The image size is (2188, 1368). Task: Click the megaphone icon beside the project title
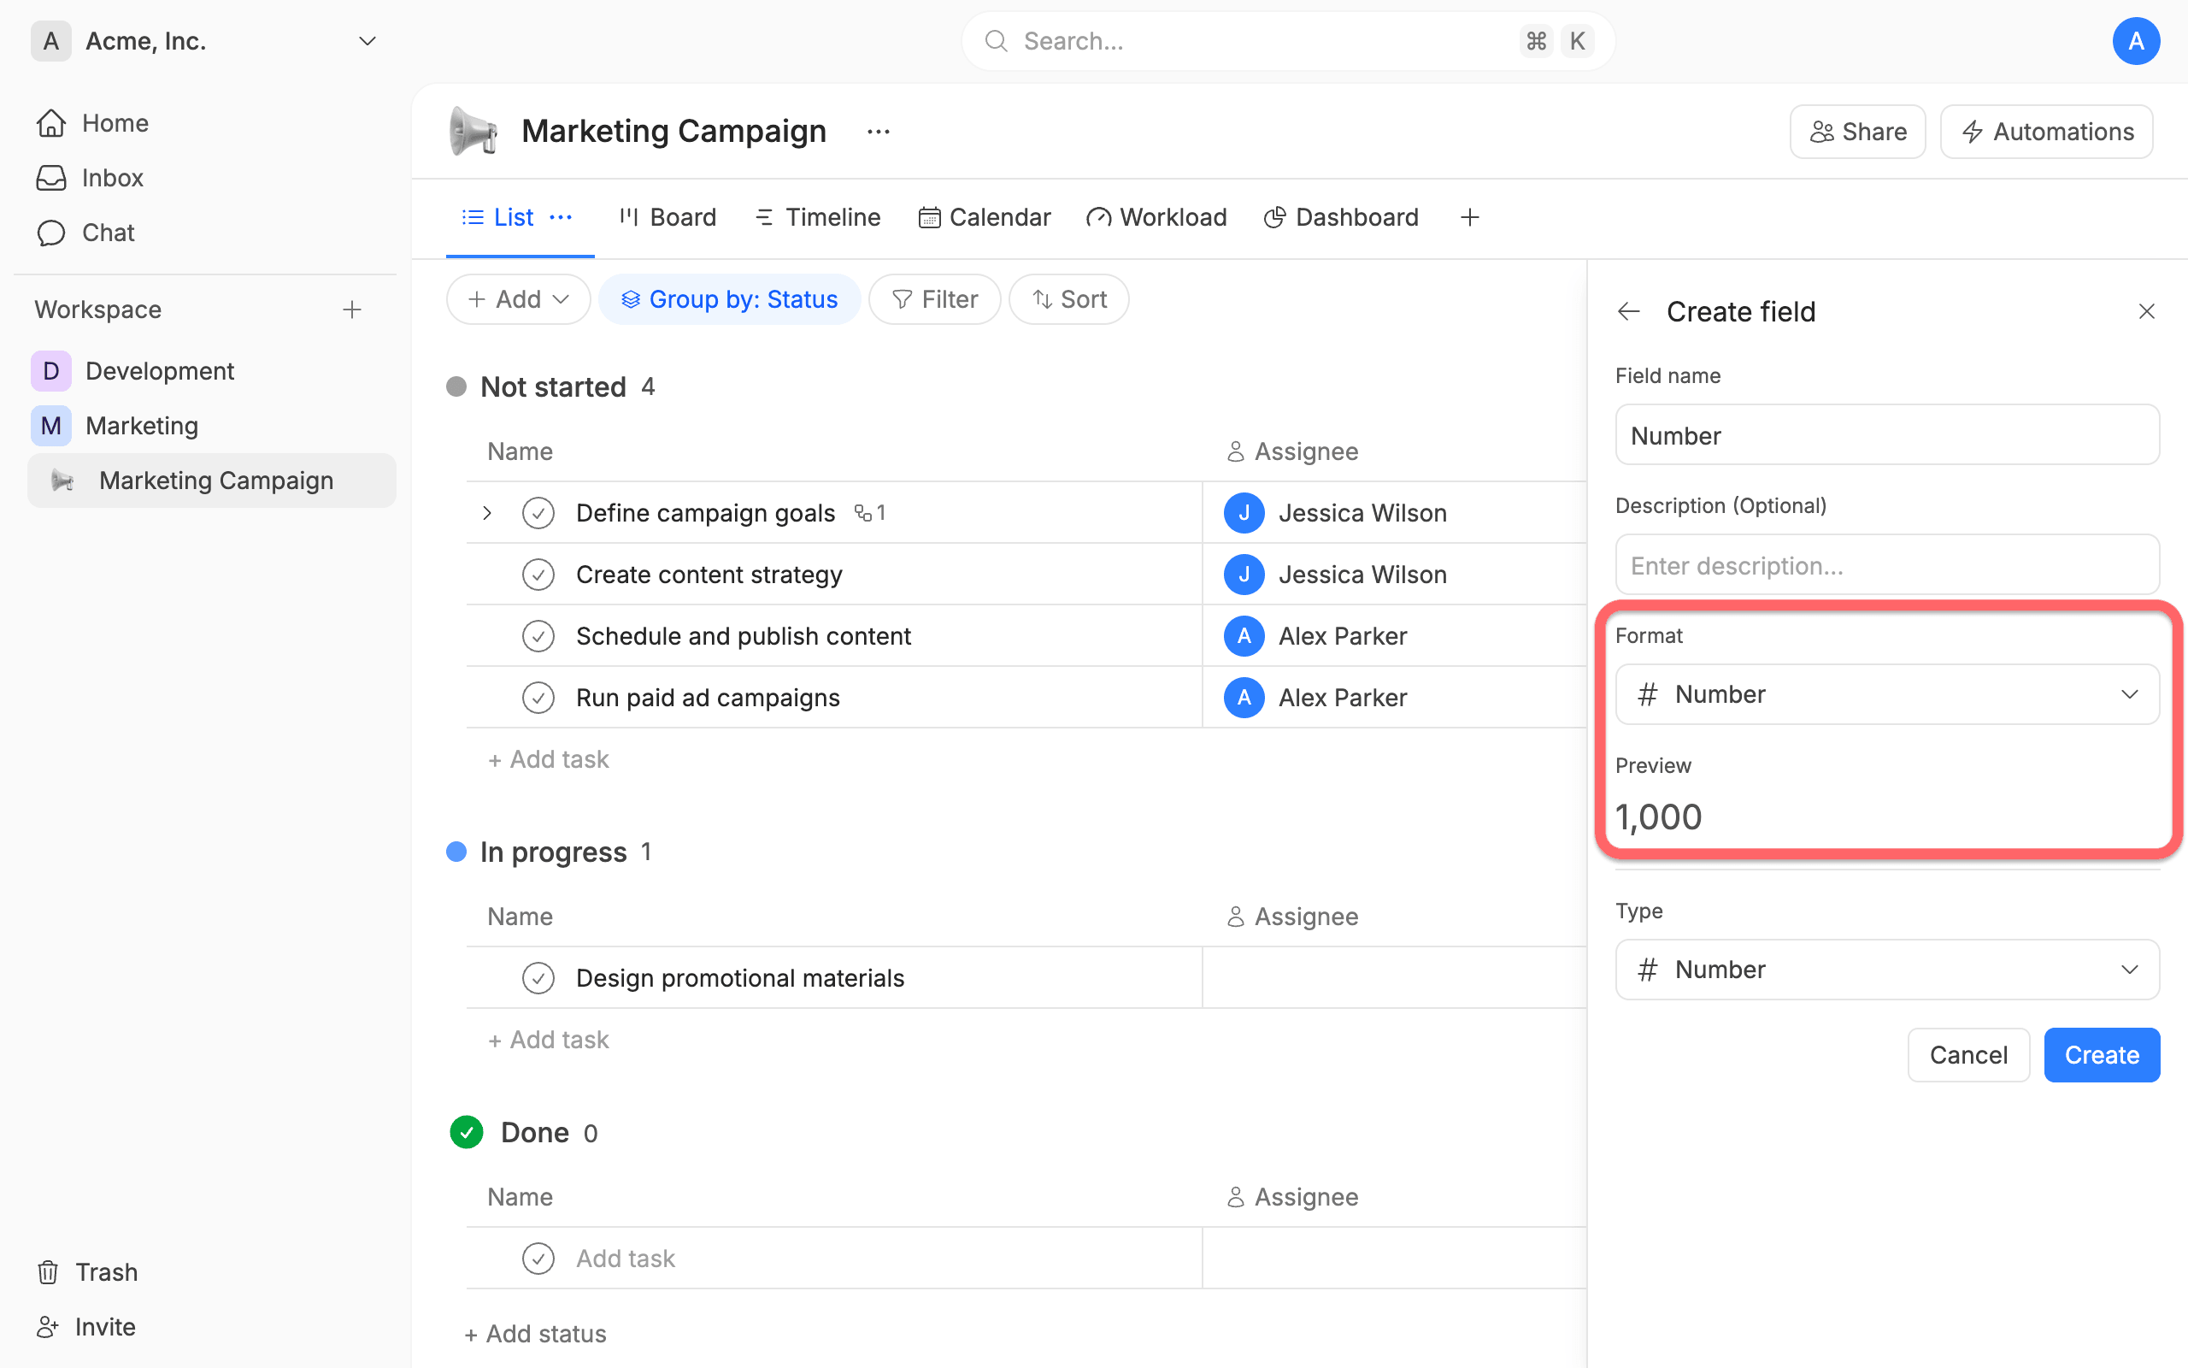click(473, 131)
